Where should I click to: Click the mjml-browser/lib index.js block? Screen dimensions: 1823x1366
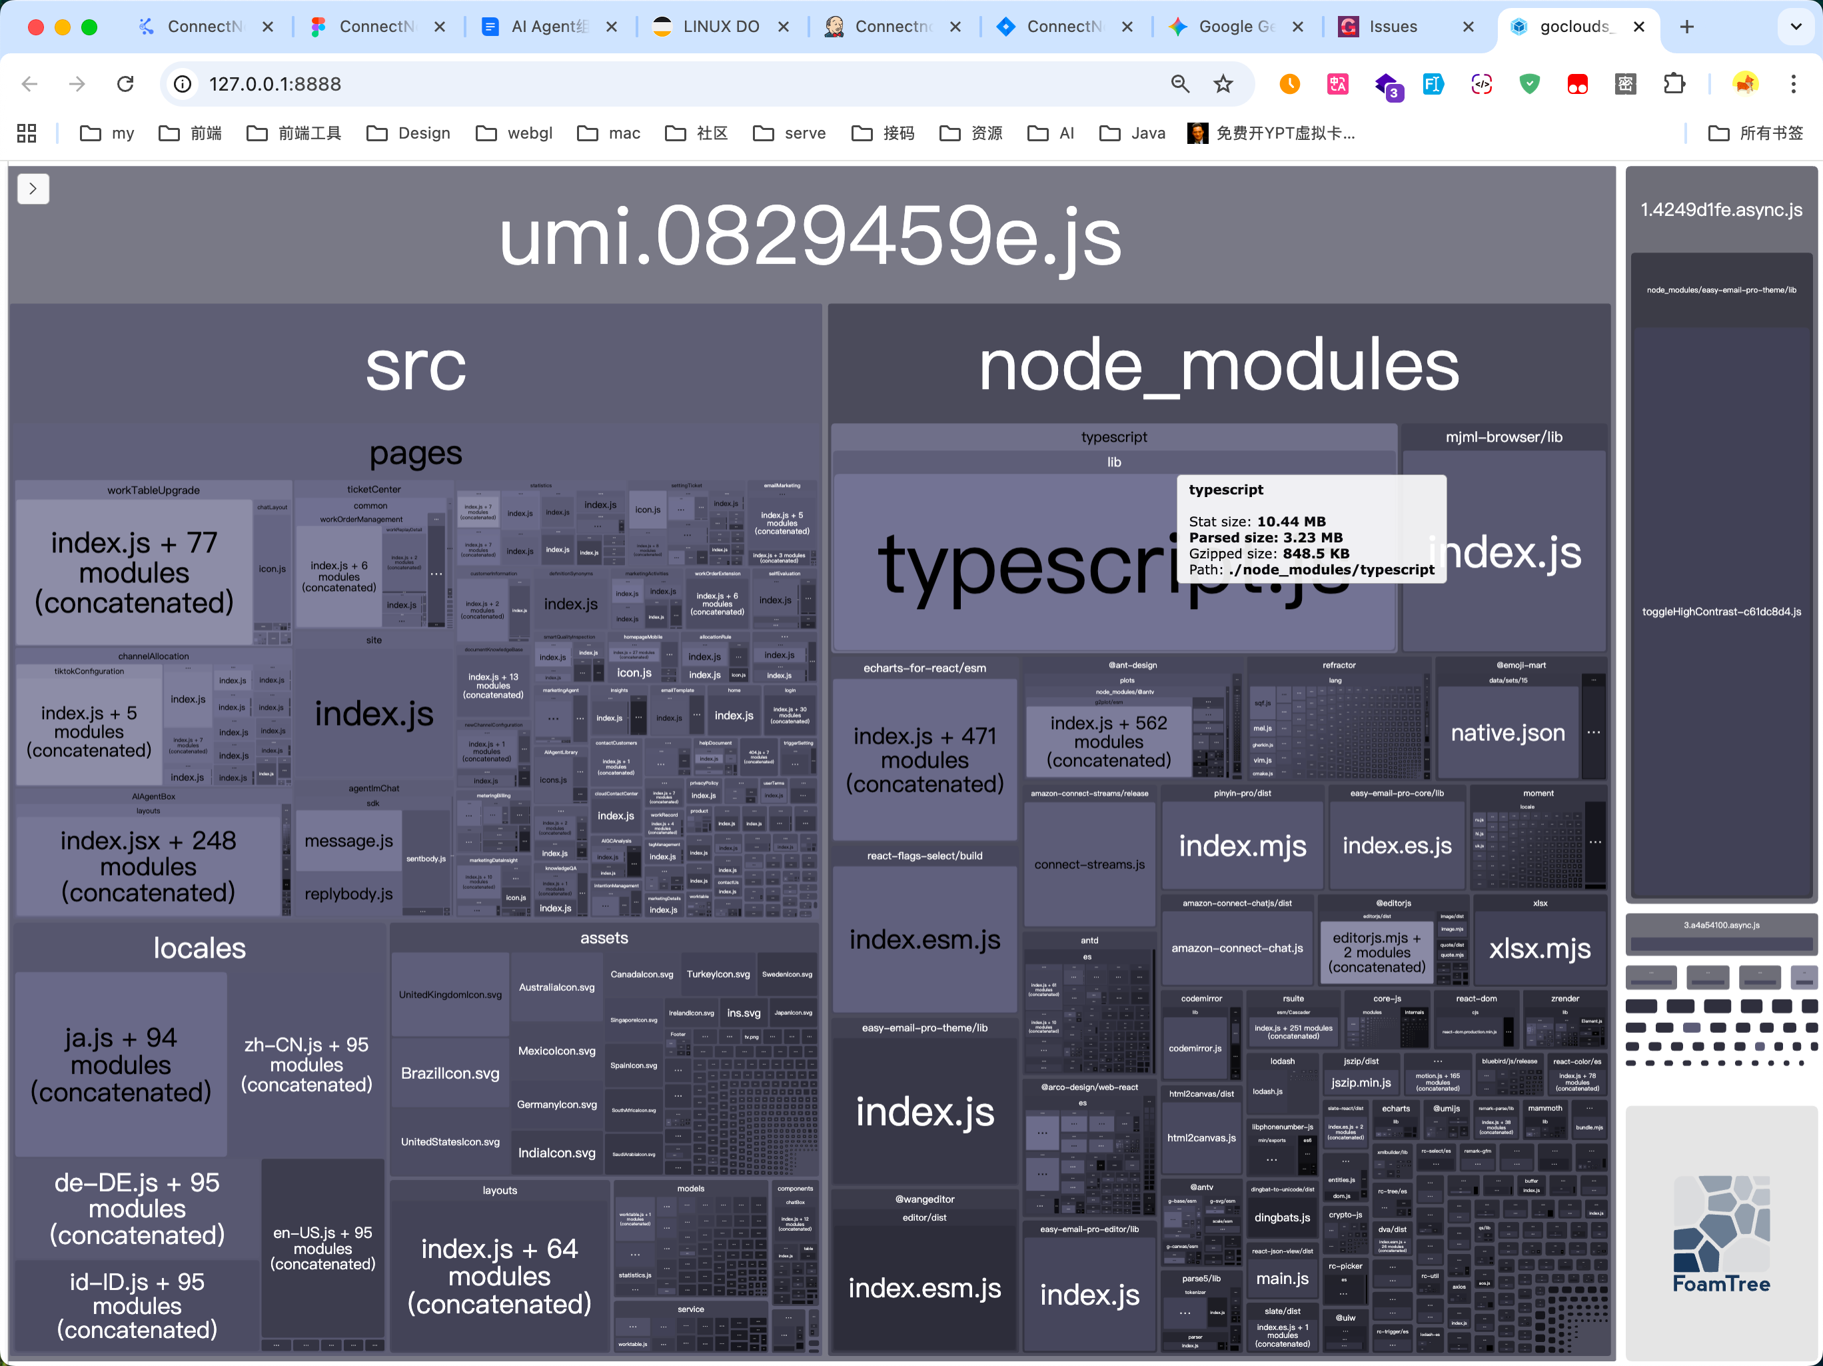[1505, 552]
